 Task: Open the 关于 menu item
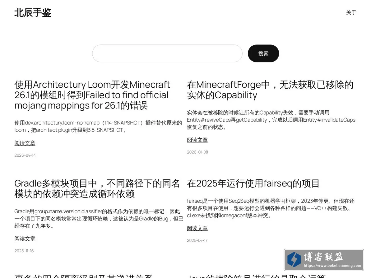(x=351, y=12)
